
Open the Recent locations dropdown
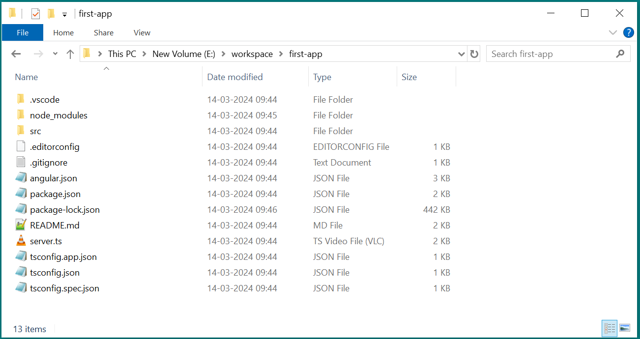(x=55, y=54)
